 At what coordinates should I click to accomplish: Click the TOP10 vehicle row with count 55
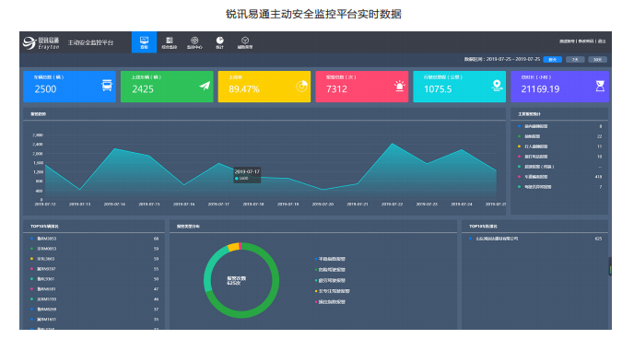click(94, 269)
